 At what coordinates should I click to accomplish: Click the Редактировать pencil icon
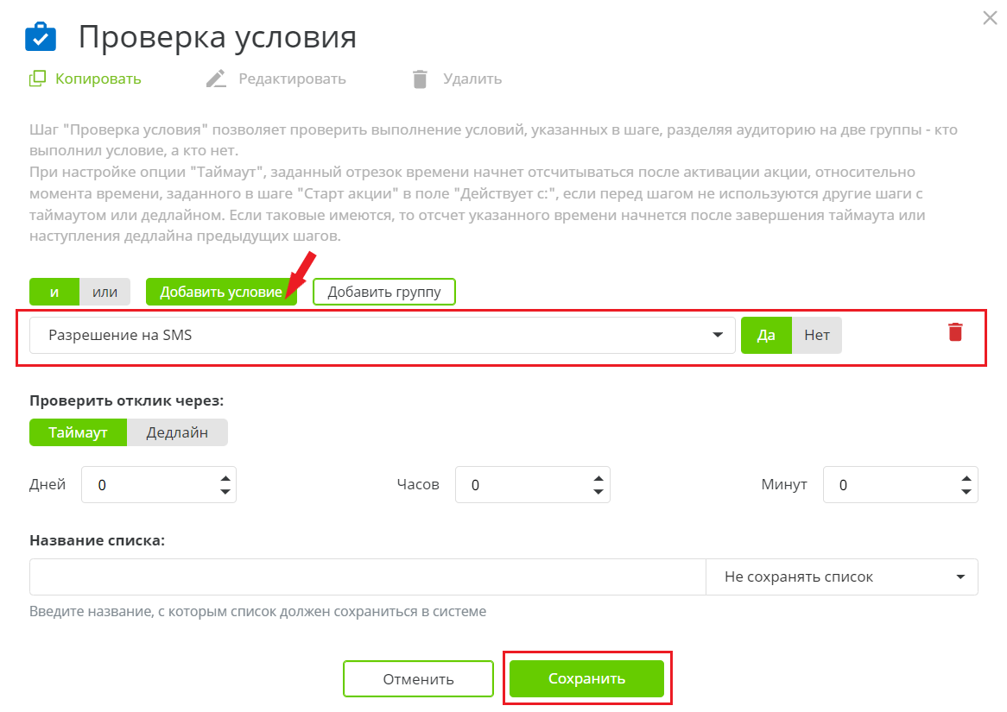[216, 78]
